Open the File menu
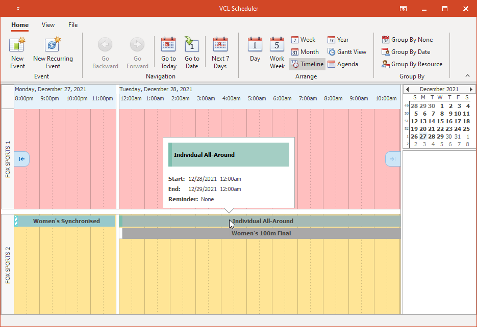This screenshot has height=327, width=477. pyautogui.click(x=72, y=24)
